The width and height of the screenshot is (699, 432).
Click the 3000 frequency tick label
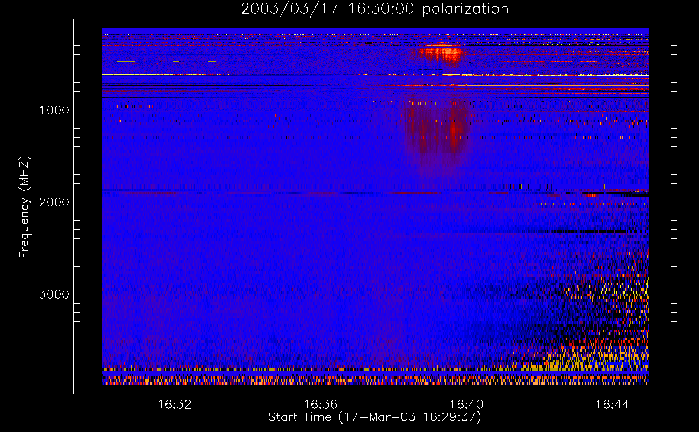coord(54,294)
